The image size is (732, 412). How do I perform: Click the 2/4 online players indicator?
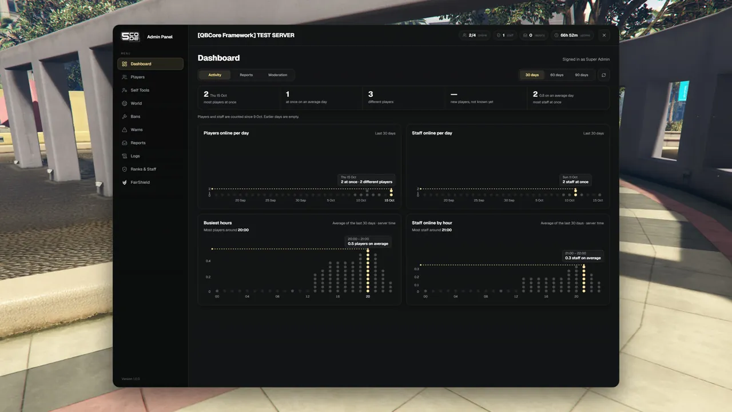pos(474,35)
